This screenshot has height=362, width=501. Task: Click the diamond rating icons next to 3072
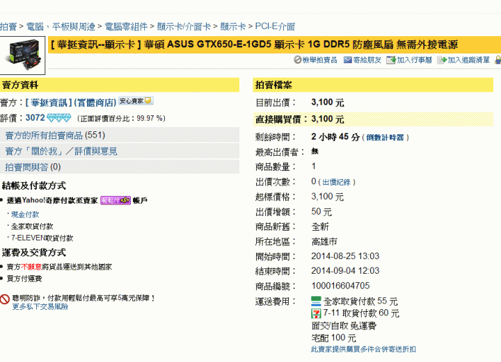point(58,118)
